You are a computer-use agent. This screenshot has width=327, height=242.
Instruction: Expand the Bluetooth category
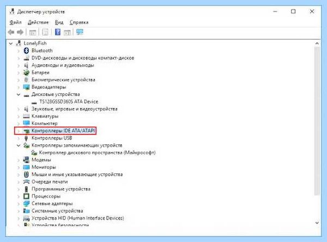click(x=19, y=51)
